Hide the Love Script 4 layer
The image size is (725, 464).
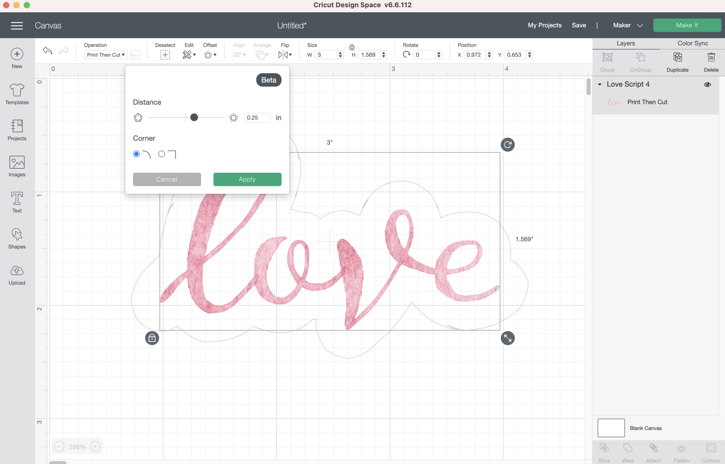point(707,85)
